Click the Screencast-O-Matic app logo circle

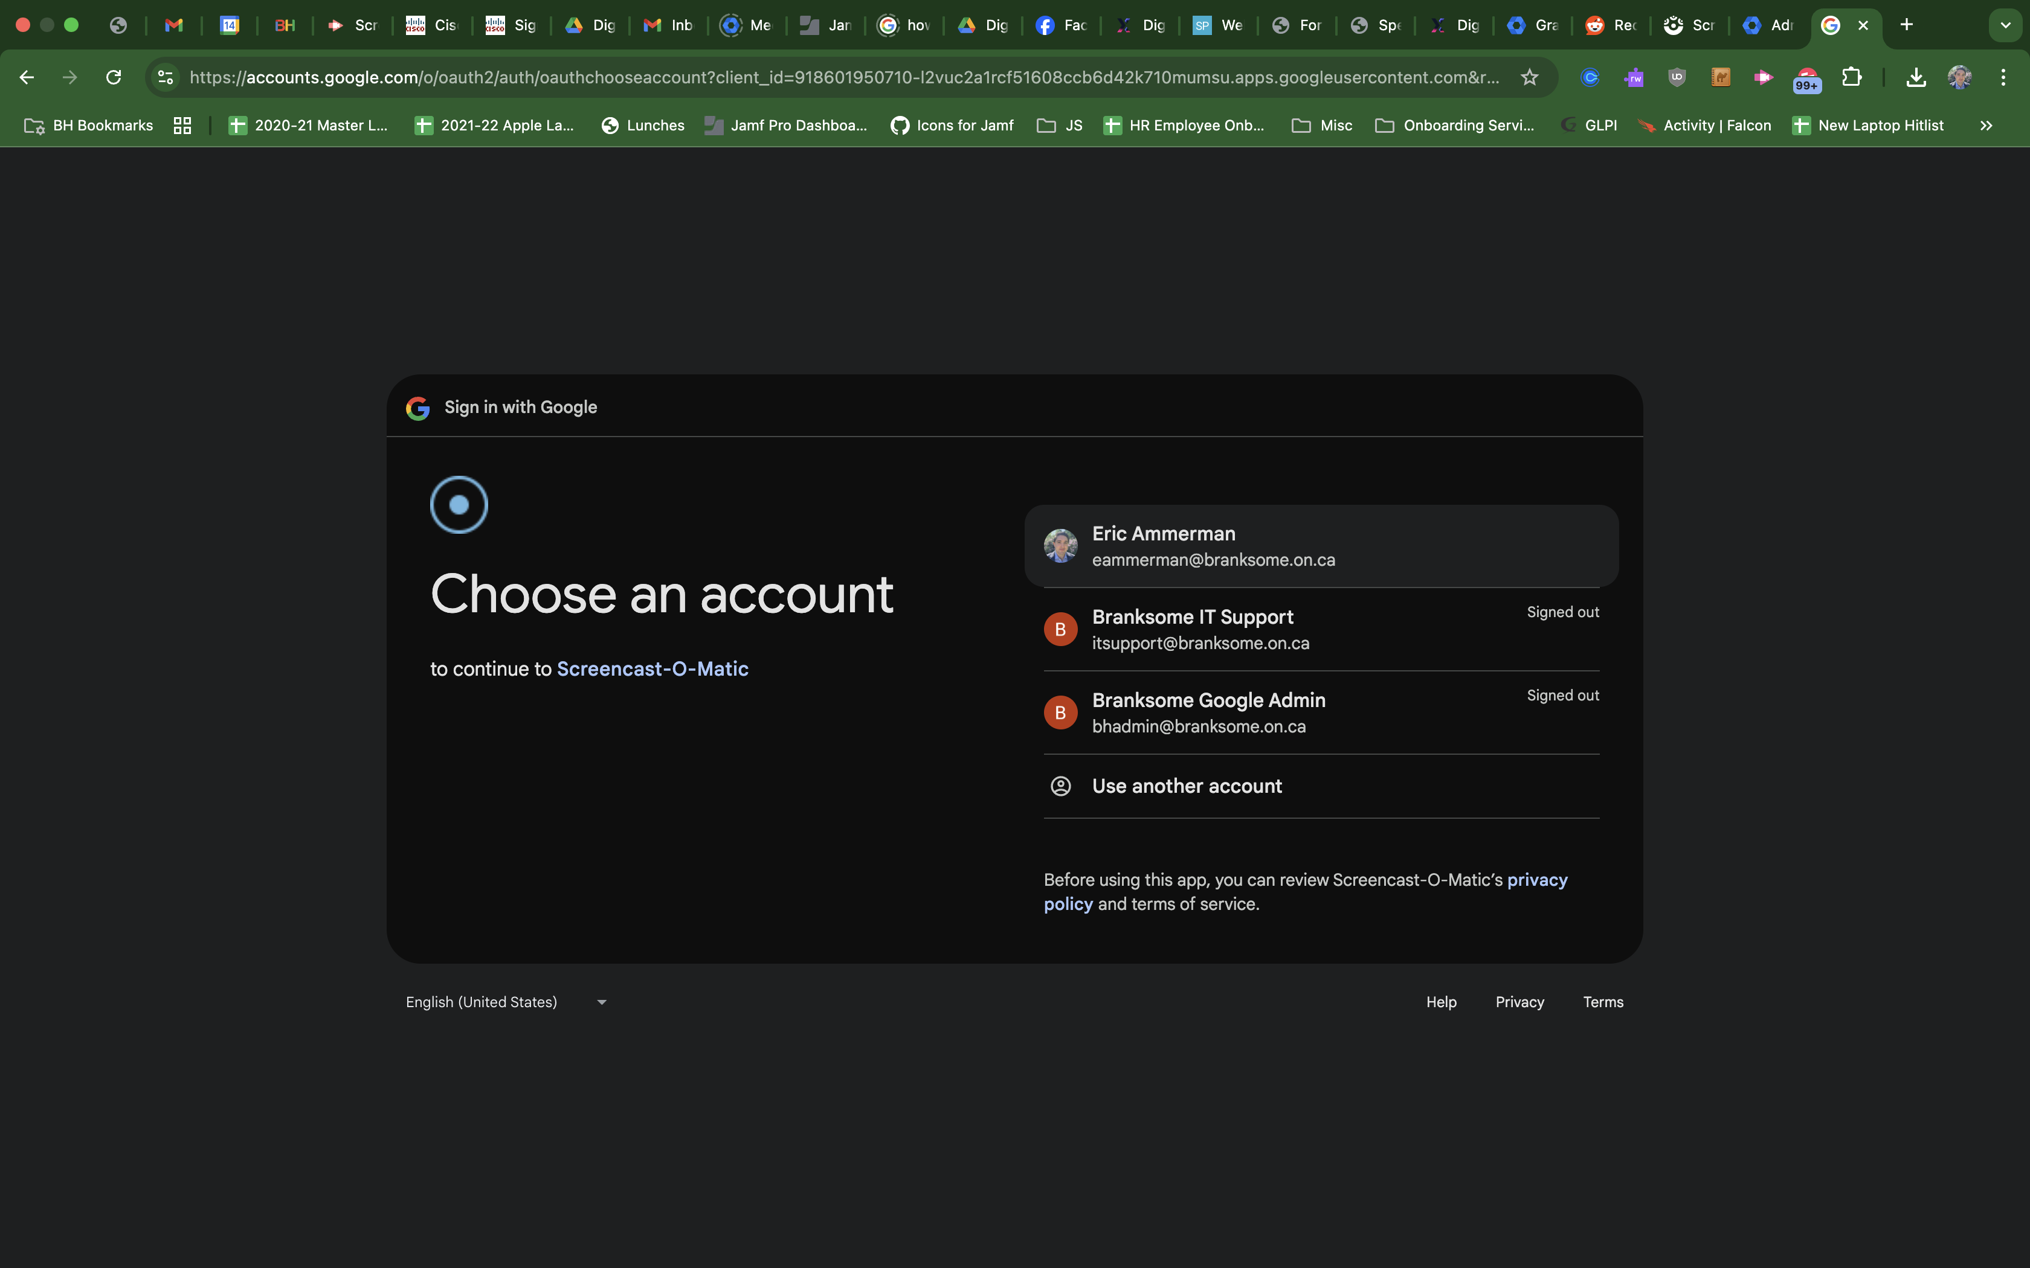click(x=459, y=505)
